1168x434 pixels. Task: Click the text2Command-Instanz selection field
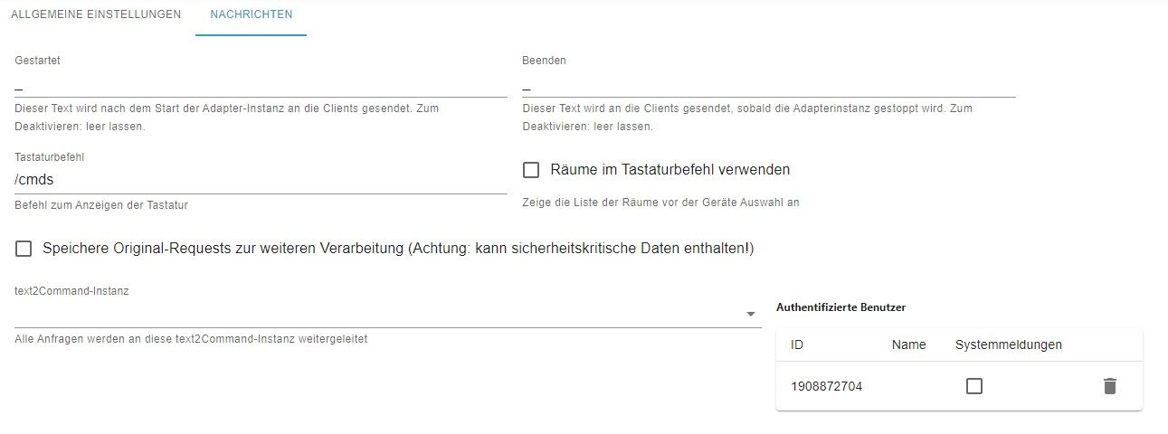coord(380,314)
